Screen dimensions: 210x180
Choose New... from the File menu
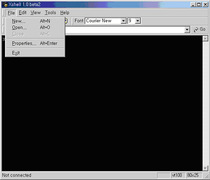(x=35, y=21)
